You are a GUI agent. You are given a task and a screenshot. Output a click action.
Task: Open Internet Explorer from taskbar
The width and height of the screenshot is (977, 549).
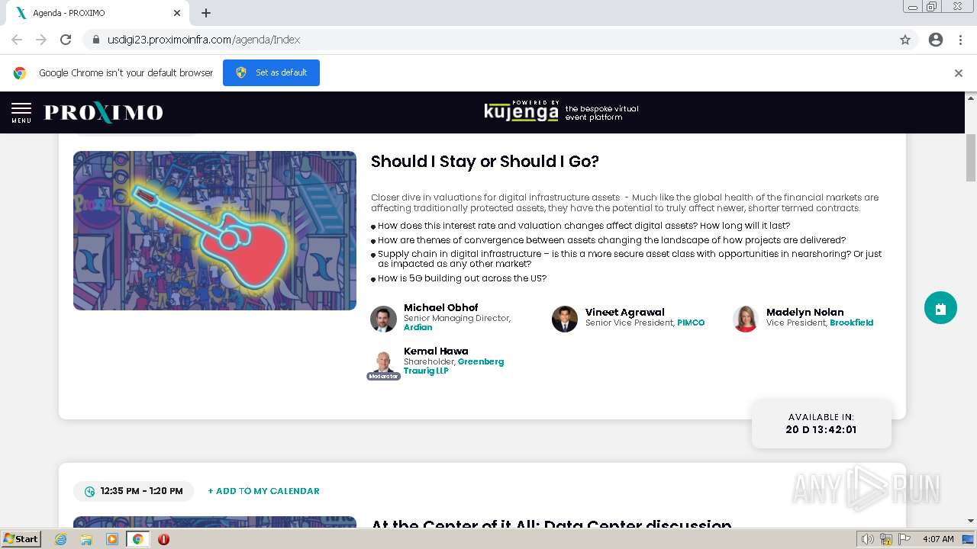tap(61, 539)
